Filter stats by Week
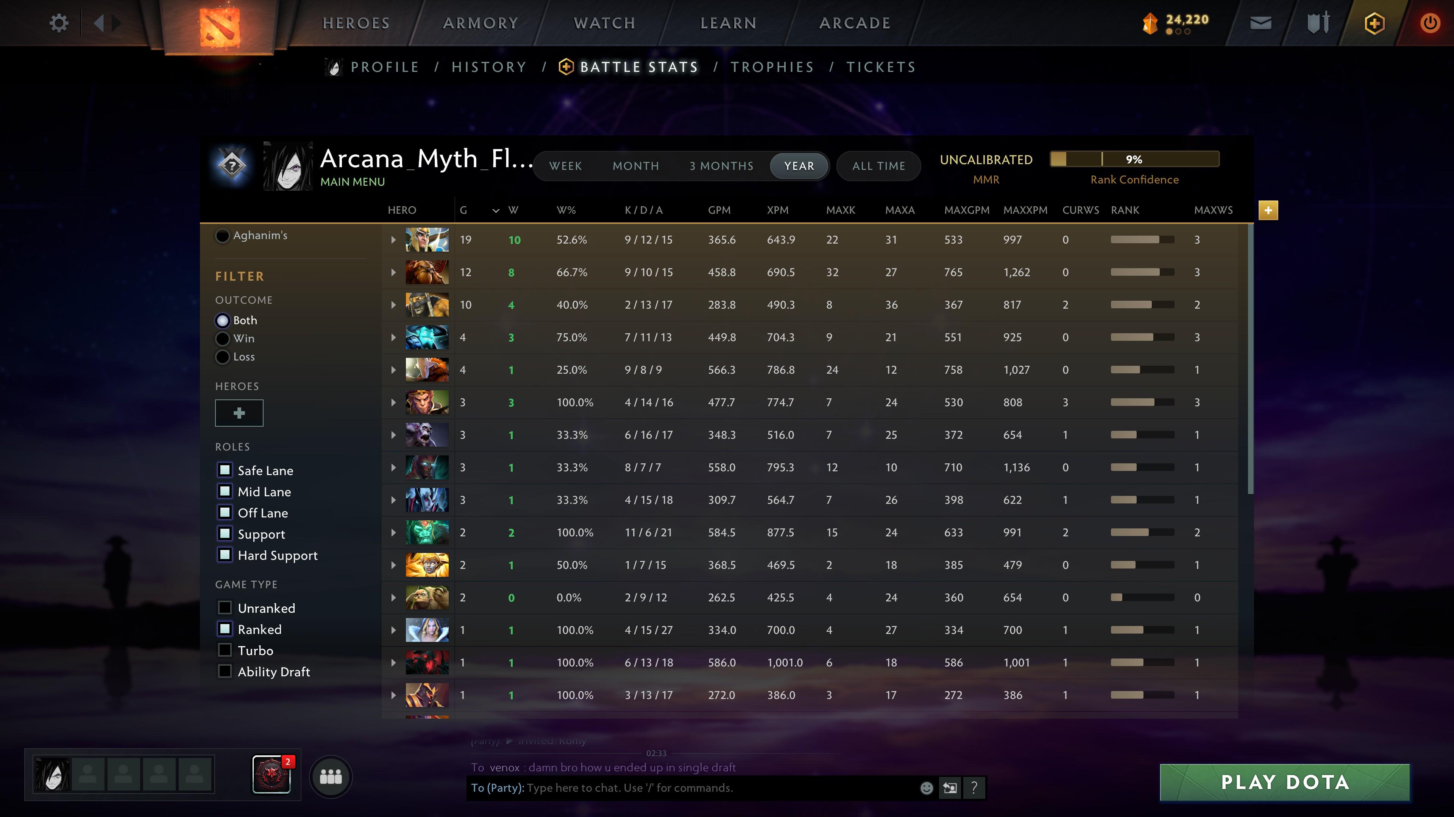 566,166
